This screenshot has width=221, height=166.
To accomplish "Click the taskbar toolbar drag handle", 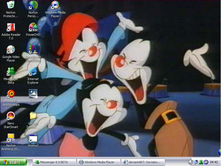I will [30, 162].
